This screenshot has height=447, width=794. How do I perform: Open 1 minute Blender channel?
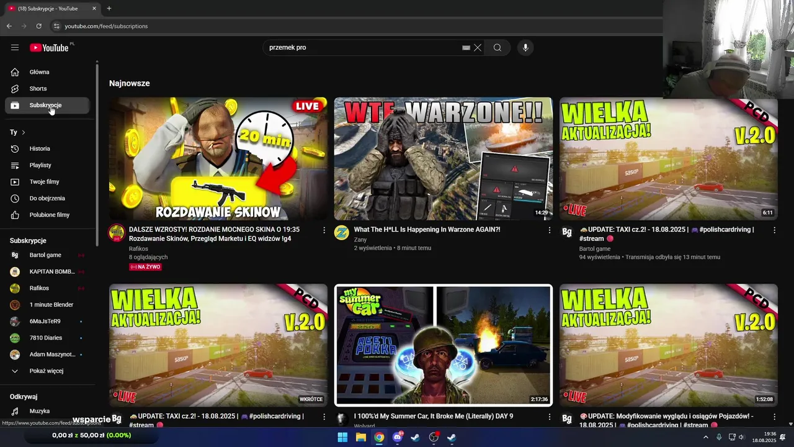point(47,305)
